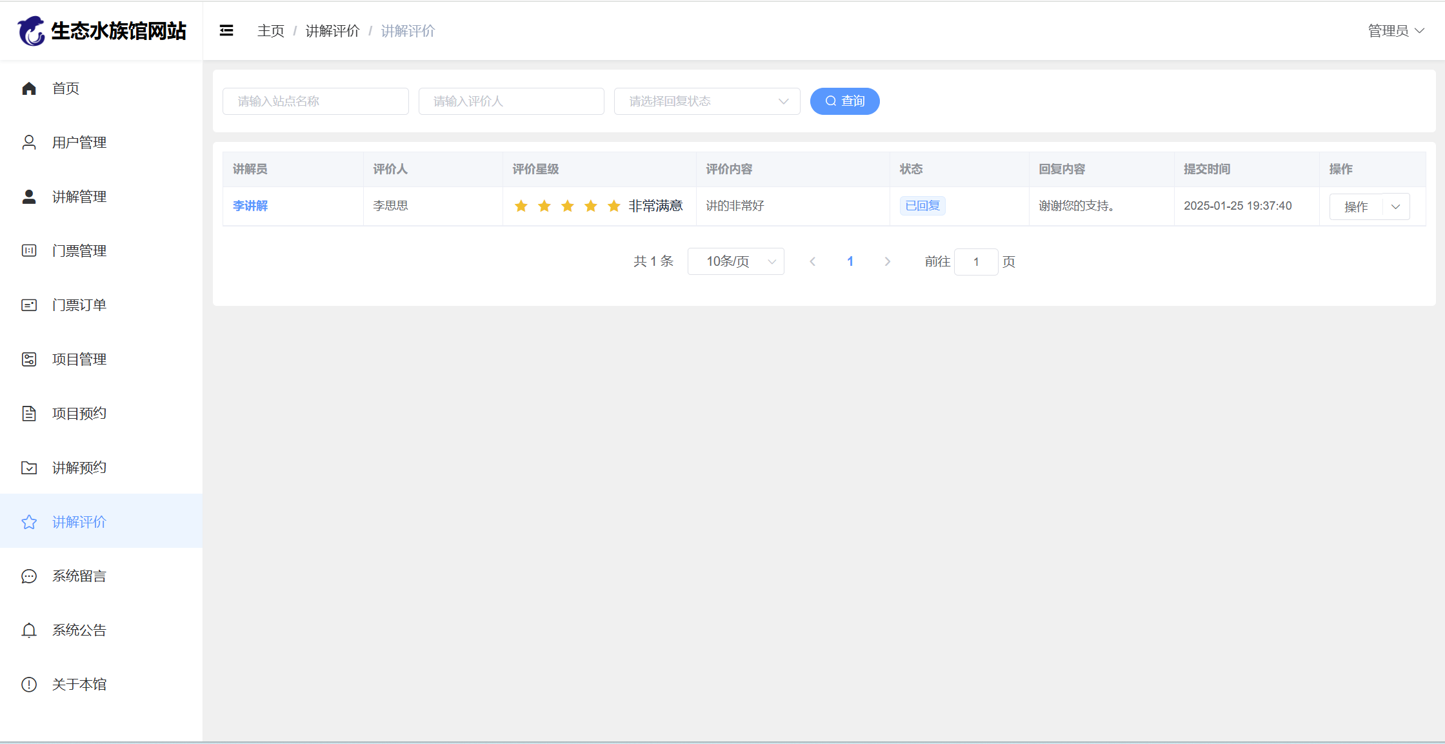1445x744 pixels.
Task: Open the 管理员 account menu
Action: click(x=1395, y=30)
